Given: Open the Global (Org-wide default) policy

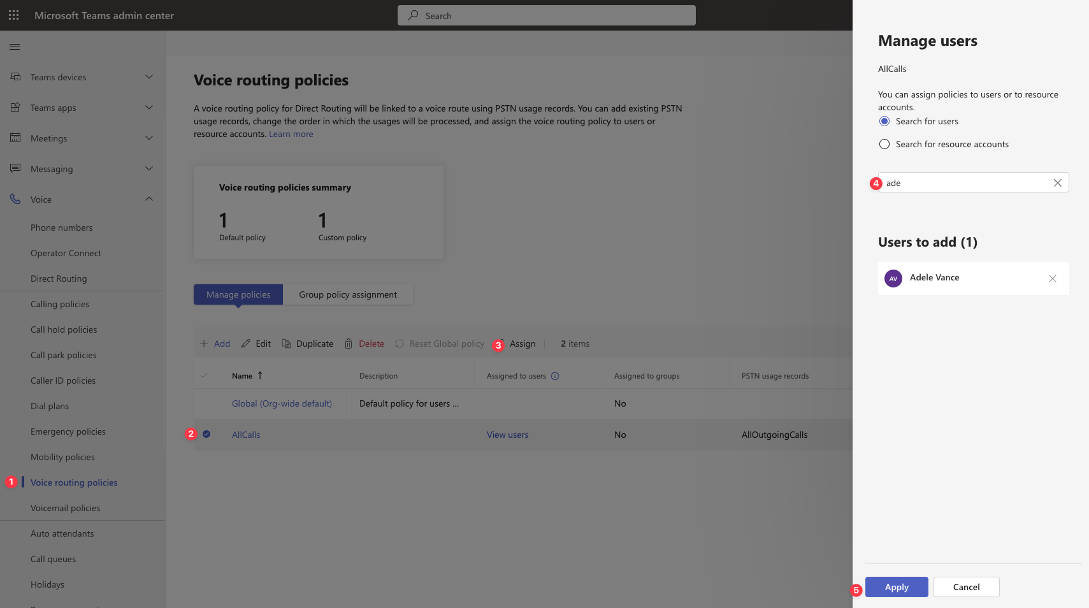Looking at the screenshot, I should [x=282, y=403].
